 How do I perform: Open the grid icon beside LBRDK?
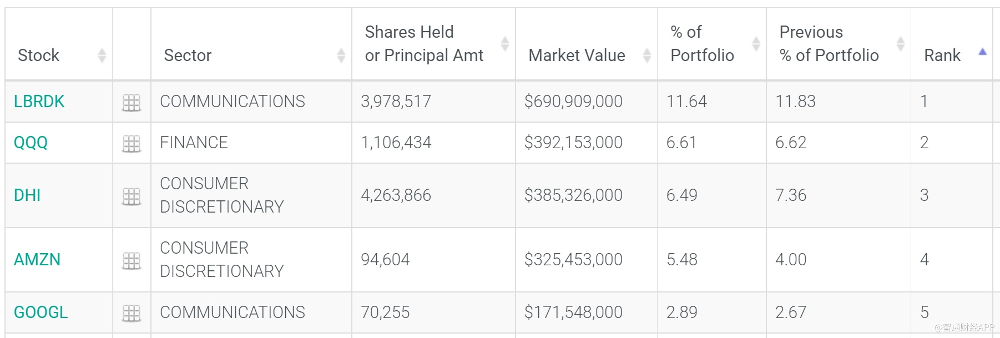[x=132, y=103]
